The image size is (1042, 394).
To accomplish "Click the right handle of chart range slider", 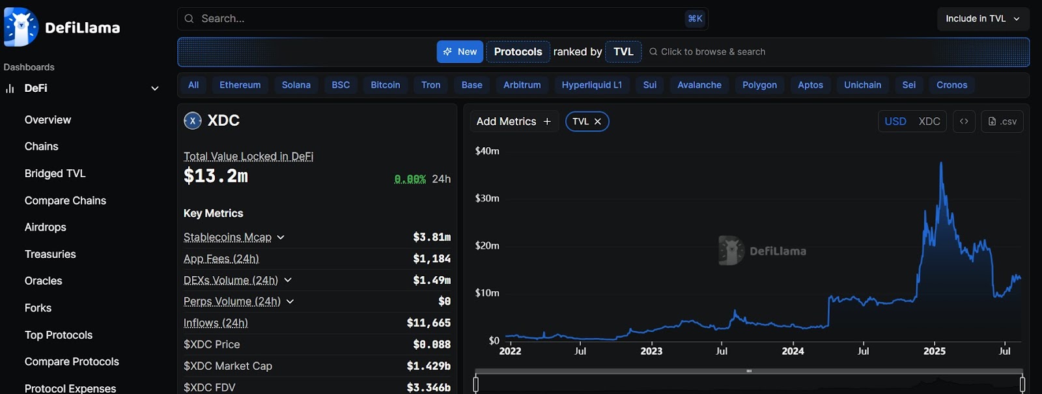I will point(1022,384).
